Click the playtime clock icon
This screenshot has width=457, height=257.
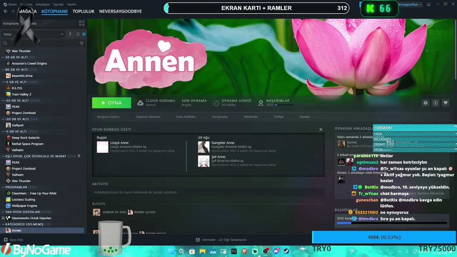click(216, 103)
